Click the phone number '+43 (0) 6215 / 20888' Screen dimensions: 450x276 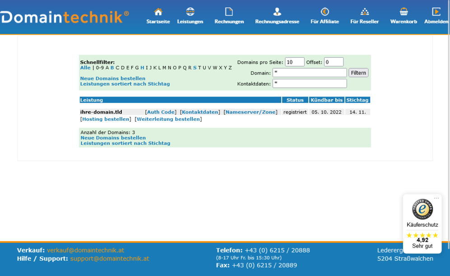[277, 250]
